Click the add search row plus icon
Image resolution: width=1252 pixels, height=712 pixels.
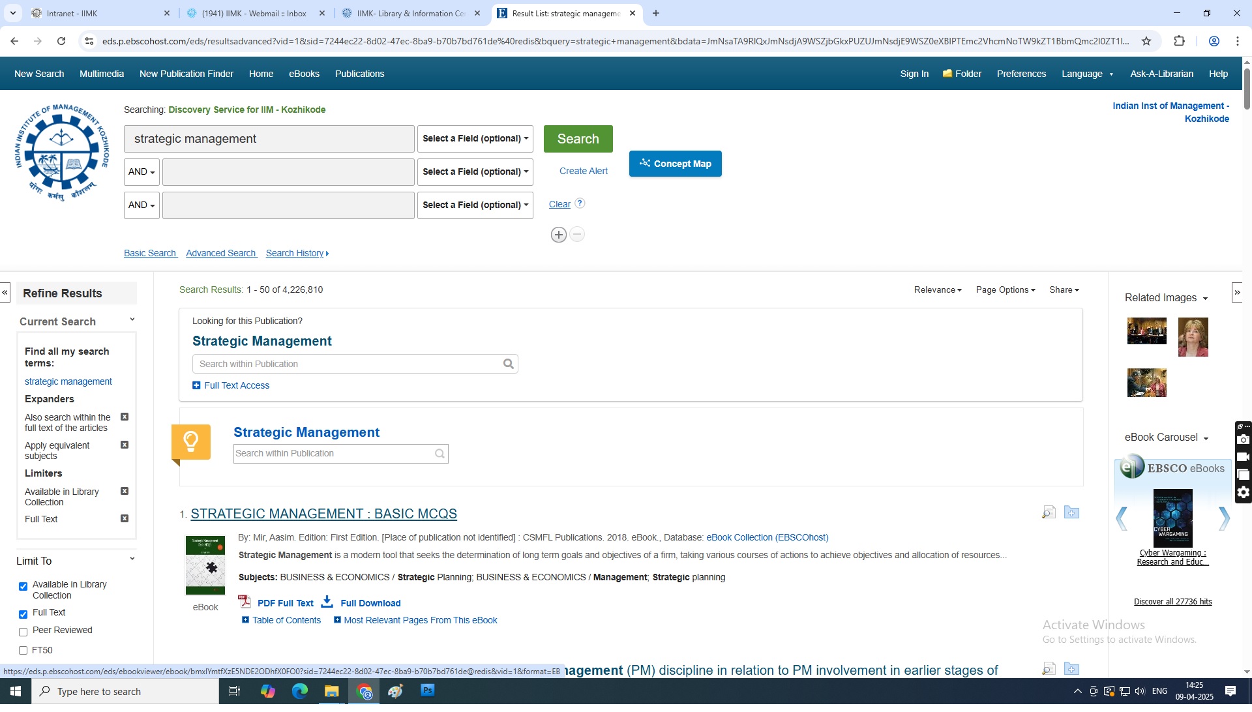[x=558, y=235]
